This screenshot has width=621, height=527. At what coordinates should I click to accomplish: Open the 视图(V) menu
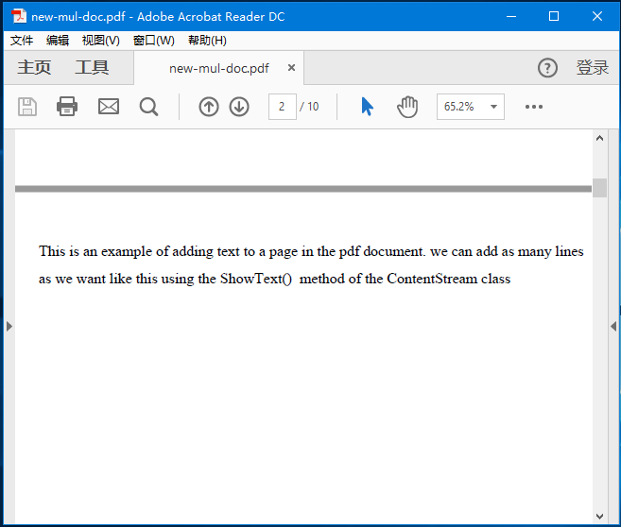coord(101,41)
